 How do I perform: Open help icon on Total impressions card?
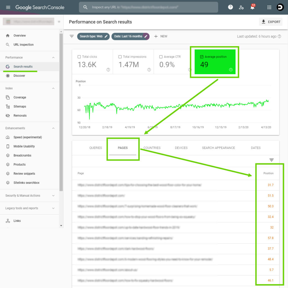coord(149,70)
